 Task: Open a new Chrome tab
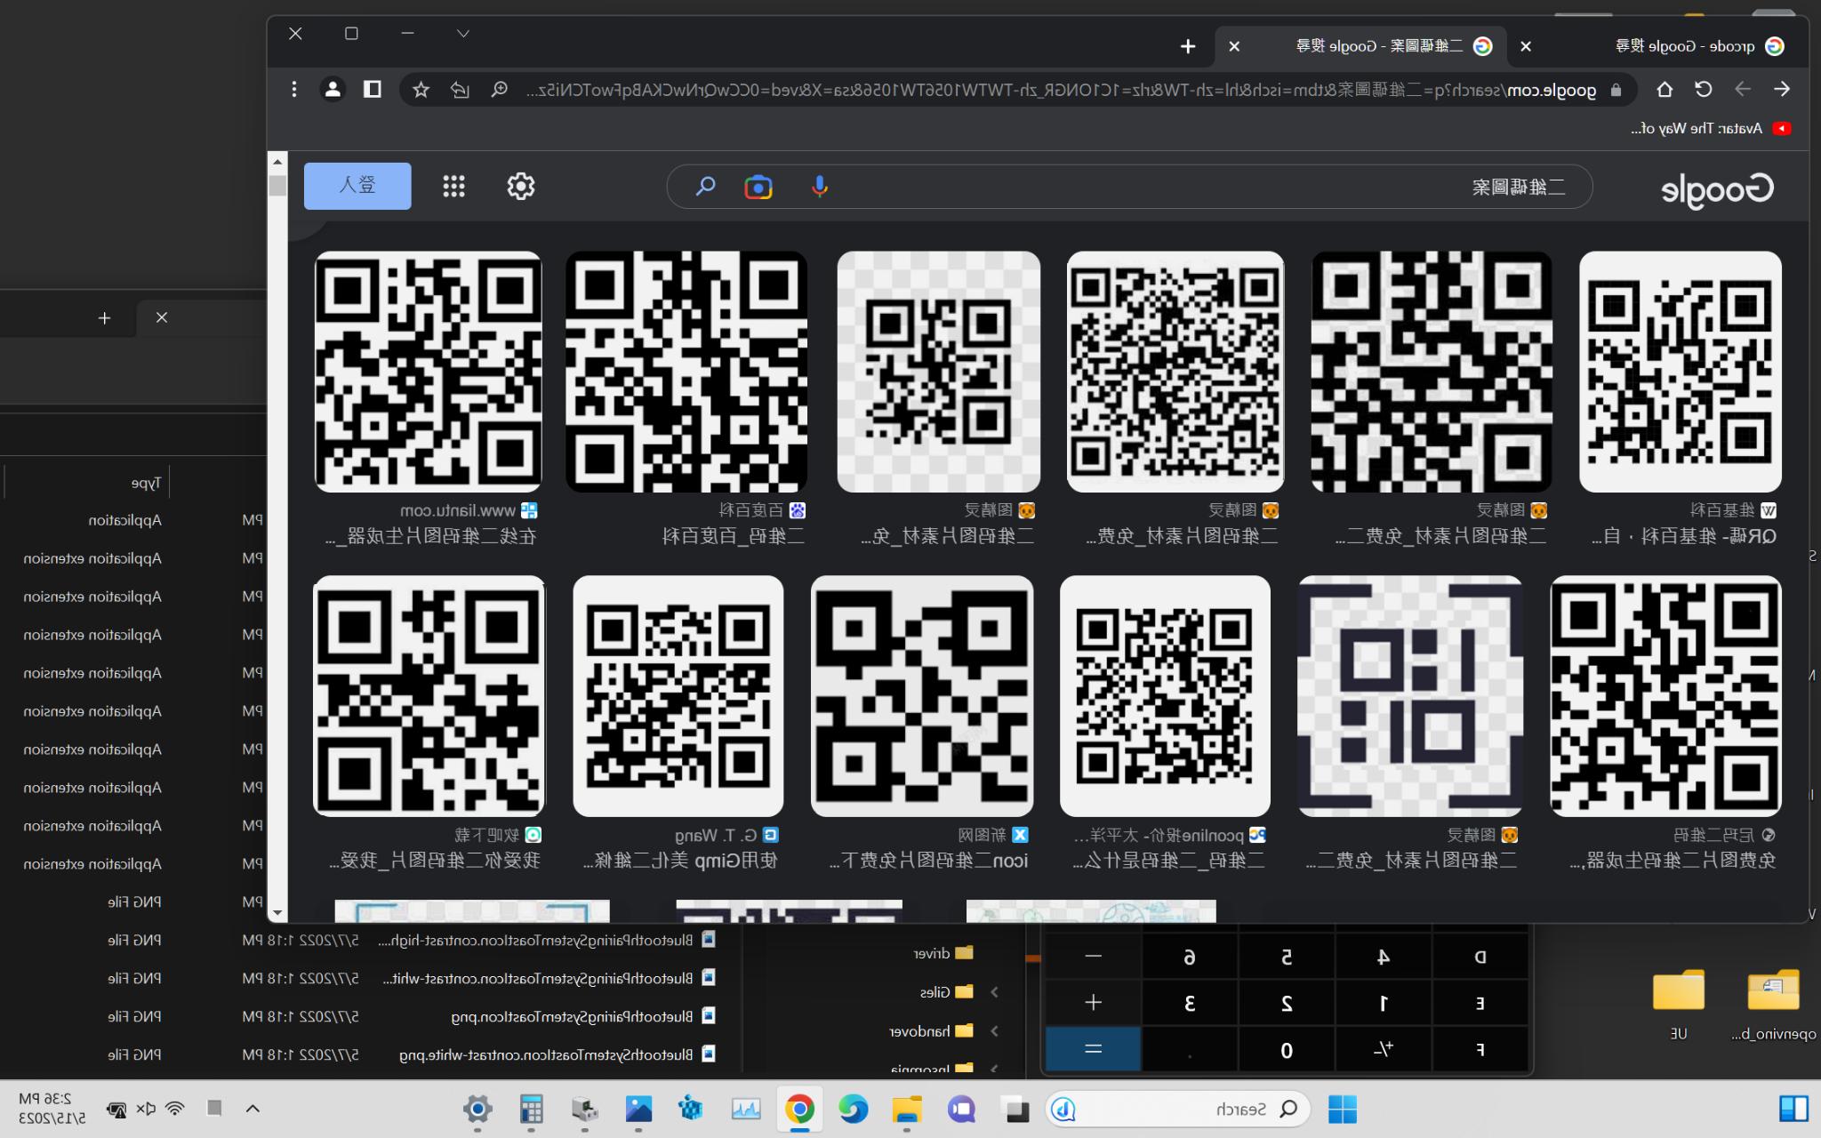(1188, 46)
